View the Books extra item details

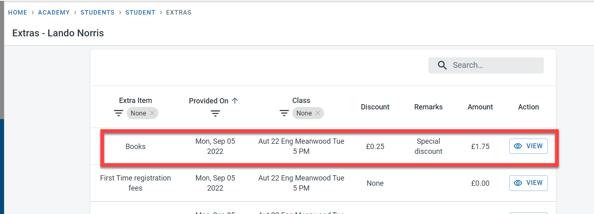pos(528,146)
